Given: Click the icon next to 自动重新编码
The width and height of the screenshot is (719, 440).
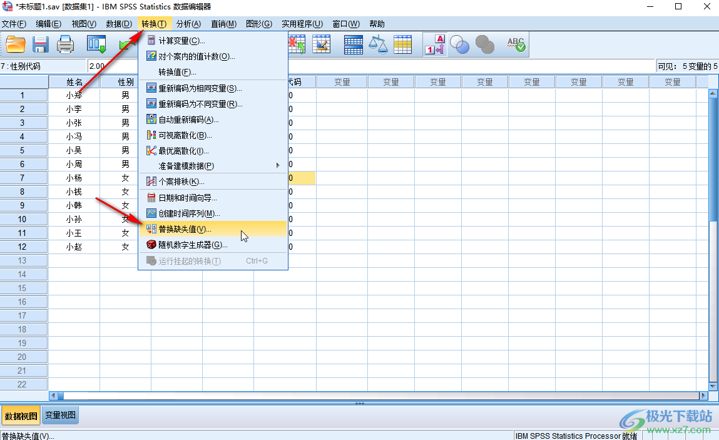Looking at the screenshot, I should 151,120.
